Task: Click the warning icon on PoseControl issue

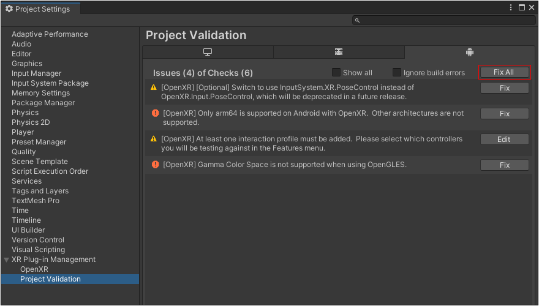Action: click(154, 88)
